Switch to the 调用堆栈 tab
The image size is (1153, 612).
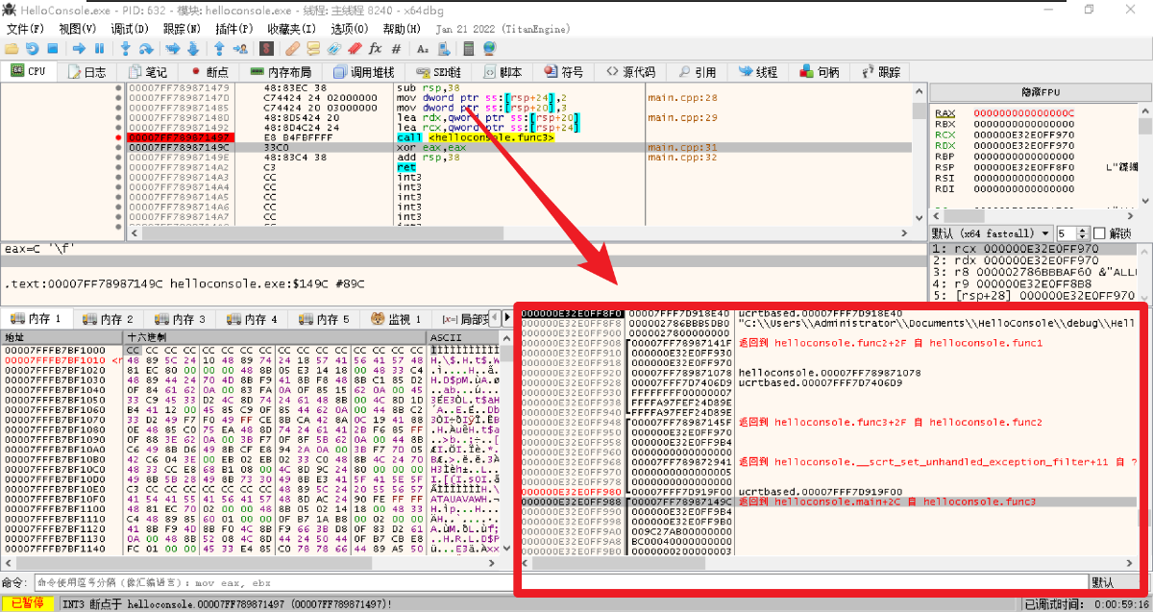(363, 72)
